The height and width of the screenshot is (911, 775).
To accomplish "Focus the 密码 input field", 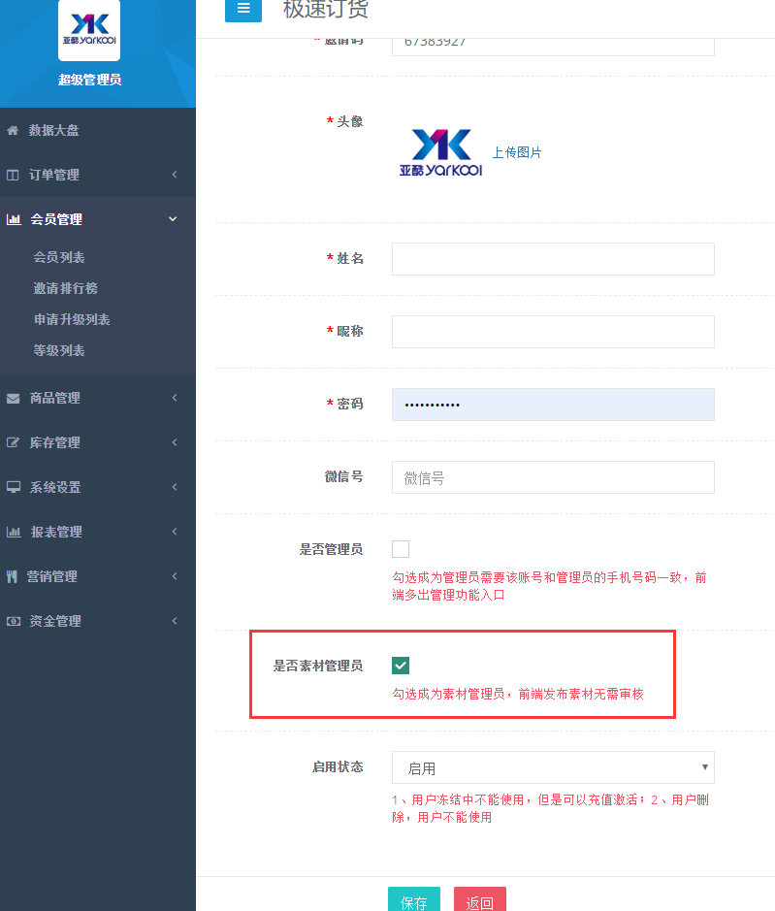I will tap(553, 405).
